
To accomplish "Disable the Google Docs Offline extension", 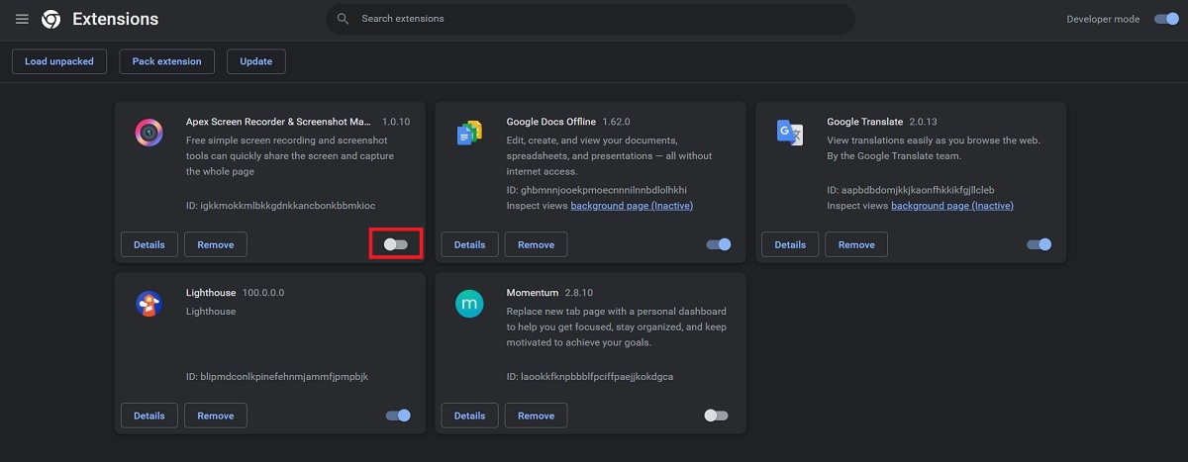I will (719, 244).
